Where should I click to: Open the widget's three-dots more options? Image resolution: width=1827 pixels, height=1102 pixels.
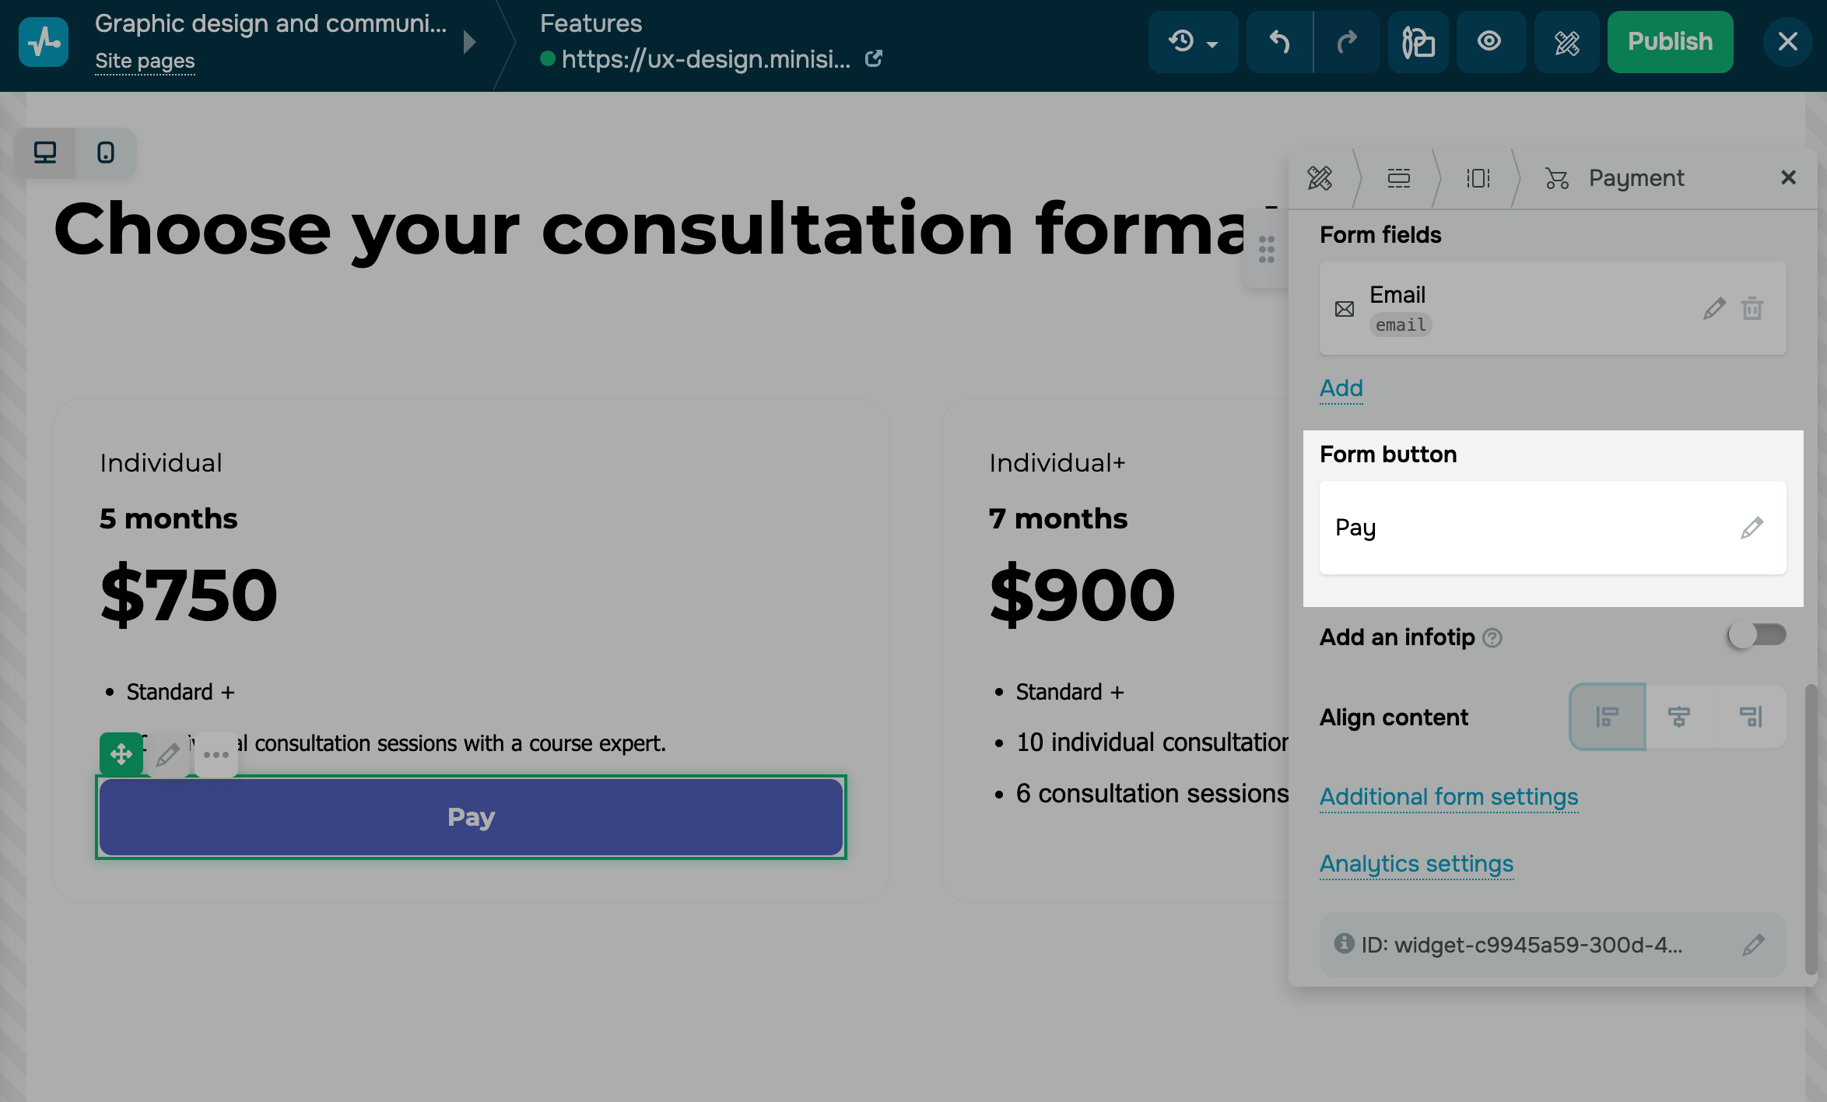click(x=216, y=754)
